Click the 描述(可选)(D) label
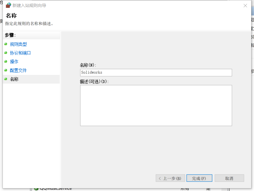Screen dimensions: 254x191 point(94,81)
